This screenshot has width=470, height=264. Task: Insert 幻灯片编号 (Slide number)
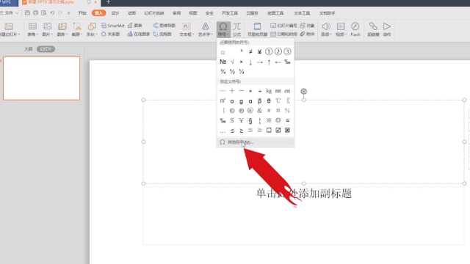[283, 26]
